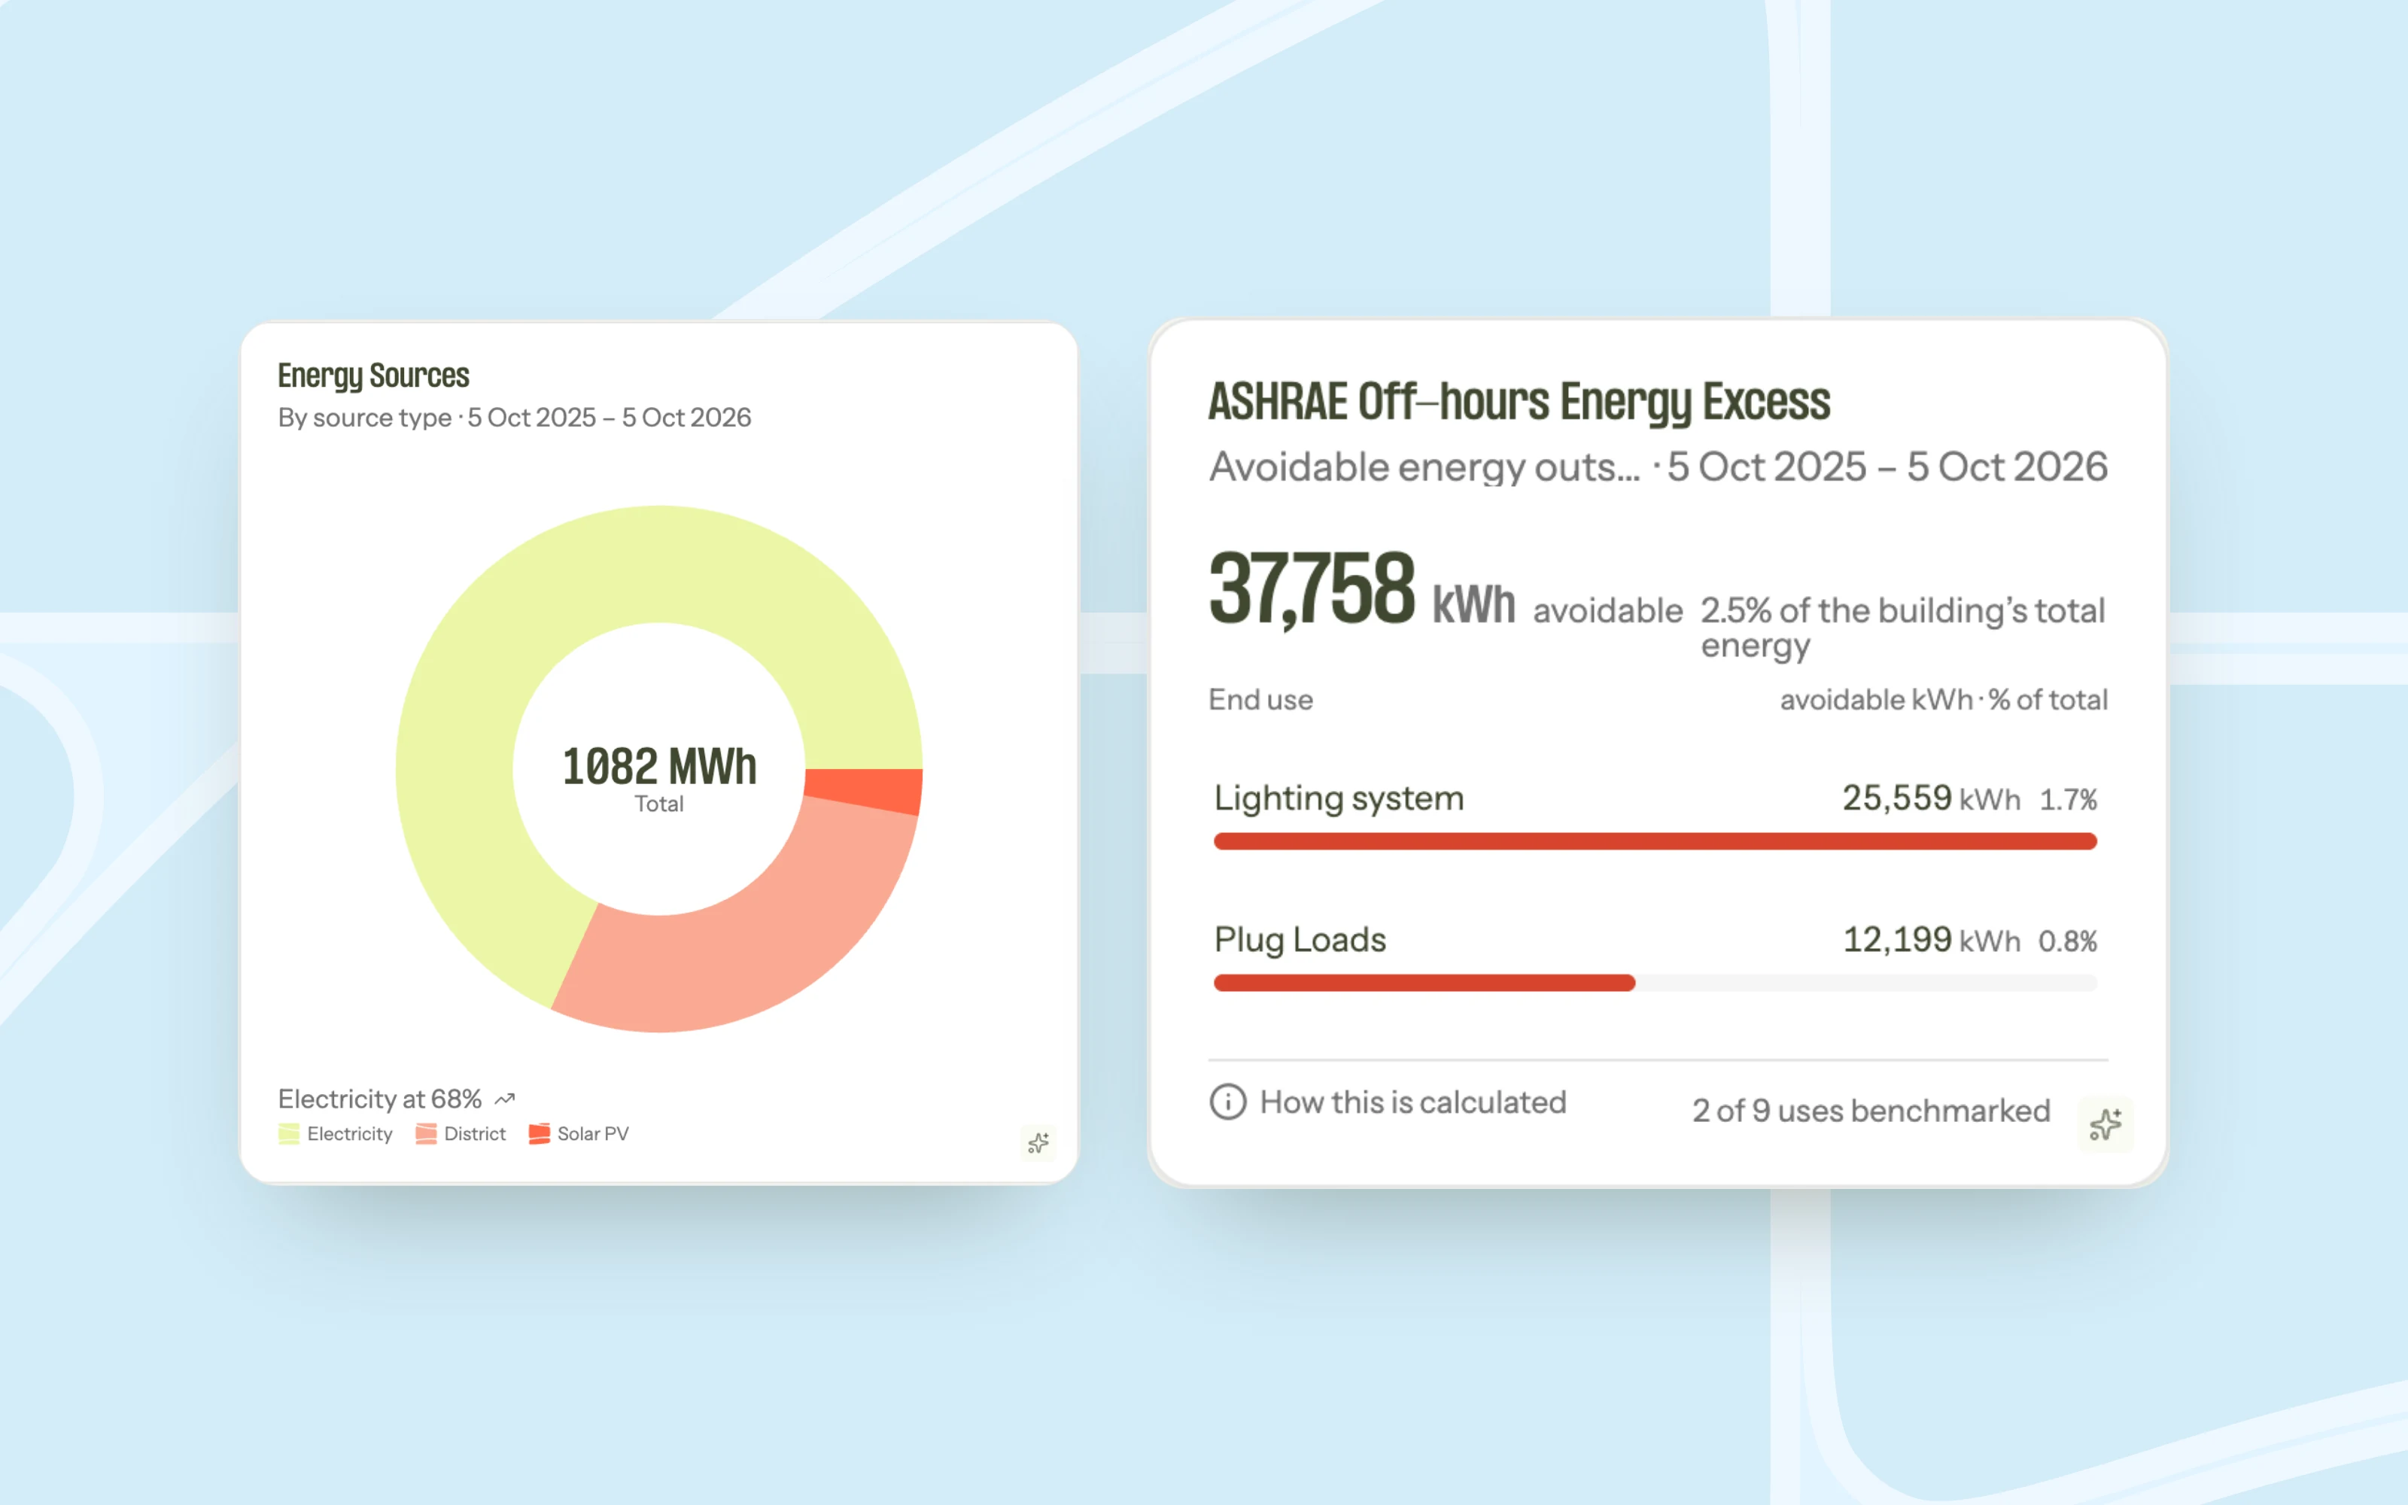The width and height of the screenshot is (2408, 1505).
Task: Click the trend arrow next to Electricity at 68%
Action: [504, 1099]
